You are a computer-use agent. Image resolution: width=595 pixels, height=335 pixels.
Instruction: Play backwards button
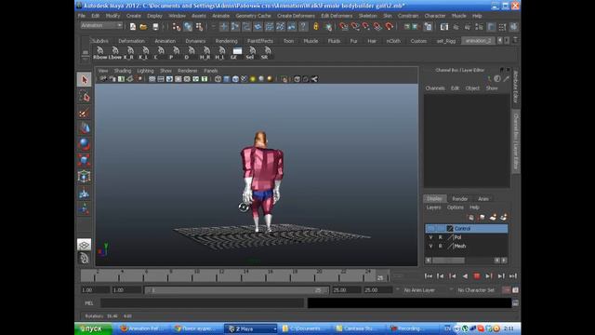coord(465,276)
